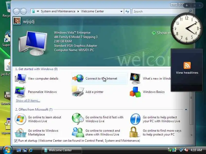This screenshot has height=154, width=206.
Task: Click System and Maintenance breadcrumb
Action: 58,11
